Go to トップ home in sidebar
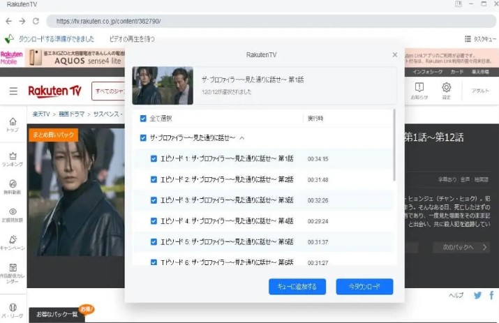This screenshot has height=323, width=499. click(13, 125)
